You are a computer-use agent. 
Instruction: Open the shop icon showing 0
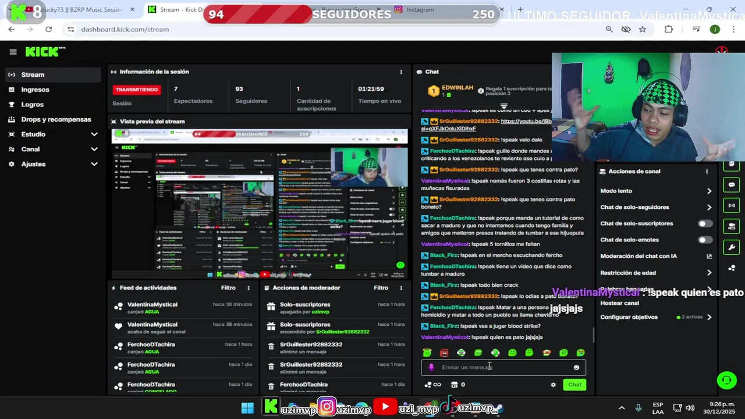point(455,385)
